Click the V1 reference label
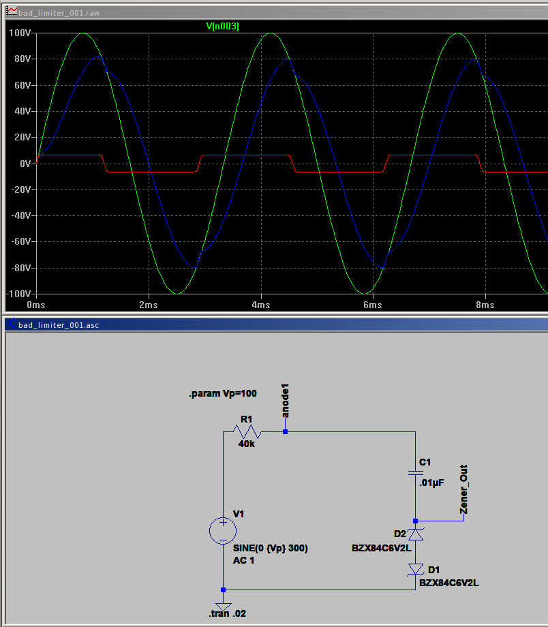The width and height of the screenshot is (548, 627). point(239,515)
